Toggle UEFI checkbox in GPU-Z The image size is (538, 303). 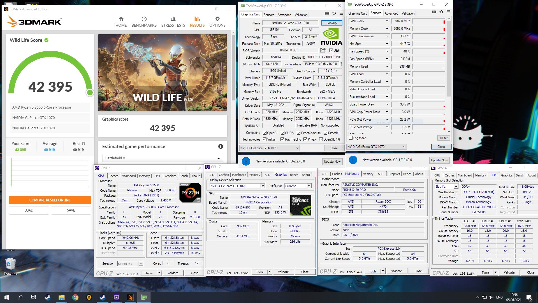[x=331, y=50]
